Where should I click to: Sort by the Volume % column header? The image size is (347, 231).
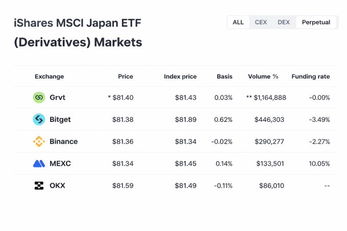(x=263, y=76)
